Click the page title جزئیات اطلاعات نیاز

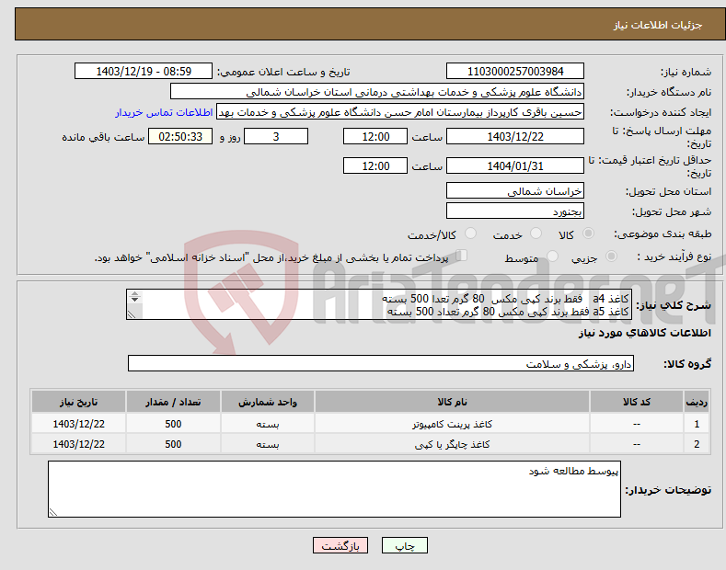[658, 25]
